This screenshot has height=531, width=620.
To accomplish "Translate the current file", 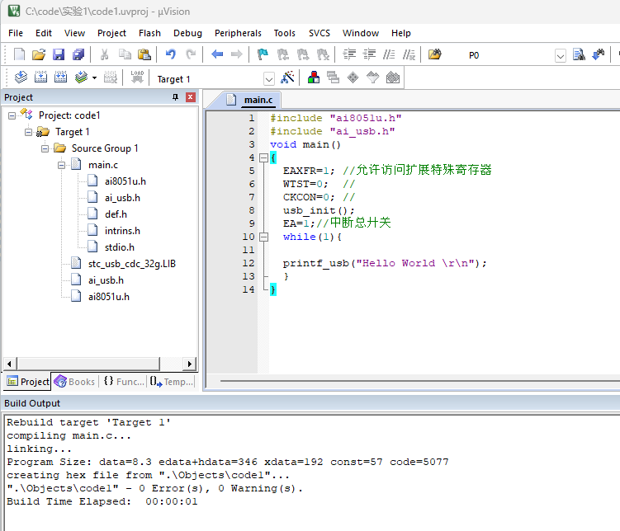I will [x=21, y=78].
